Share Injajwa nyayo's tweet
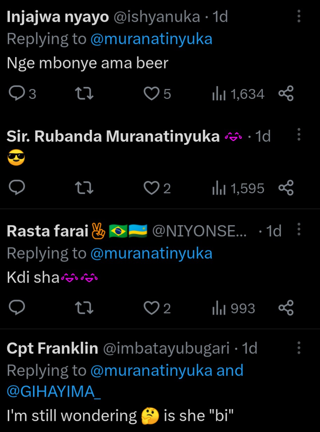 (286, 94)
